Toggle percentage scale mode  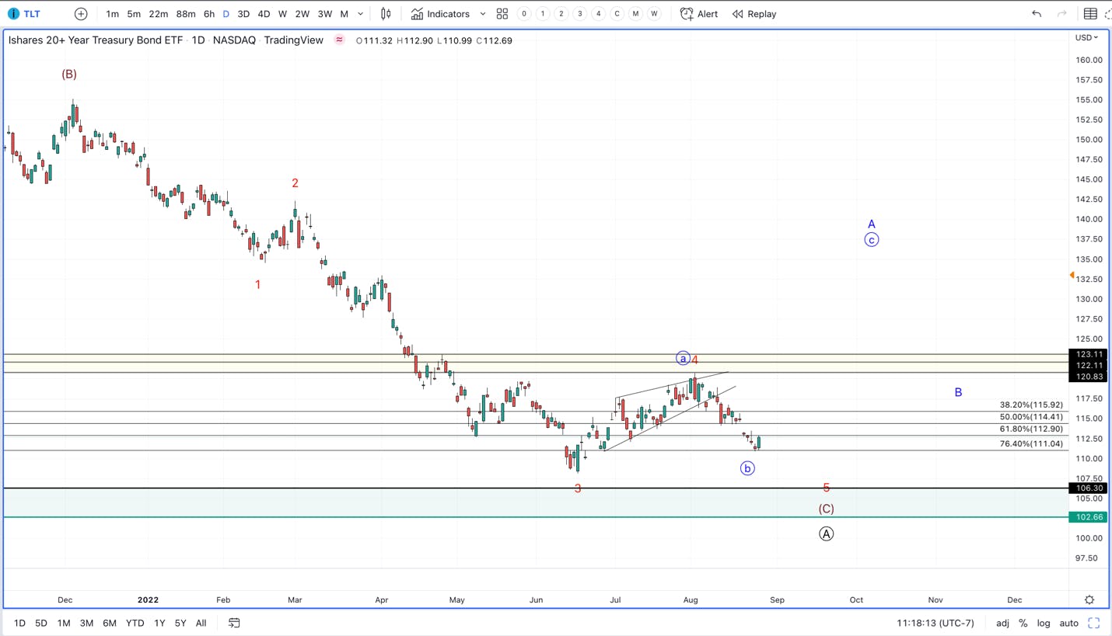coord(1024,623)
